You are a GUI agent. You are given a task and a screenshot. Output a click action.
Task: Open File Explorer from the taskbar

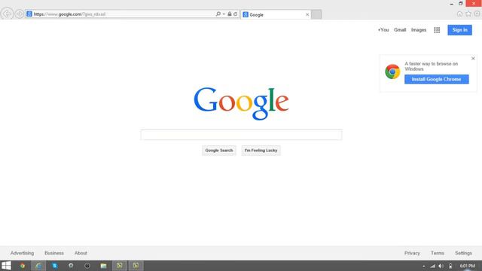(103, 266)
